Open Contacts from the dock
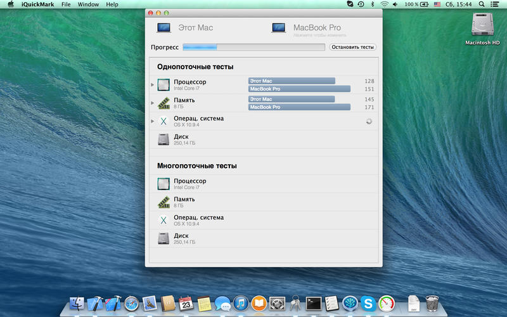Viewport: 507px width, 317px height. [x=168, y=304]
